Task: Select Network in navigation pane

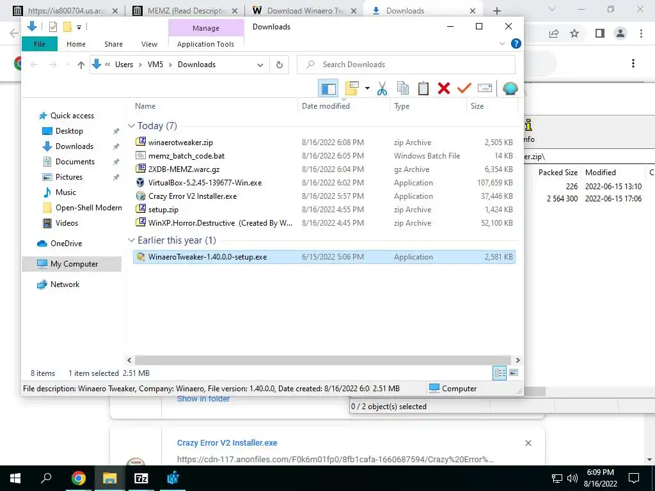Action: [x=65, y=284]
